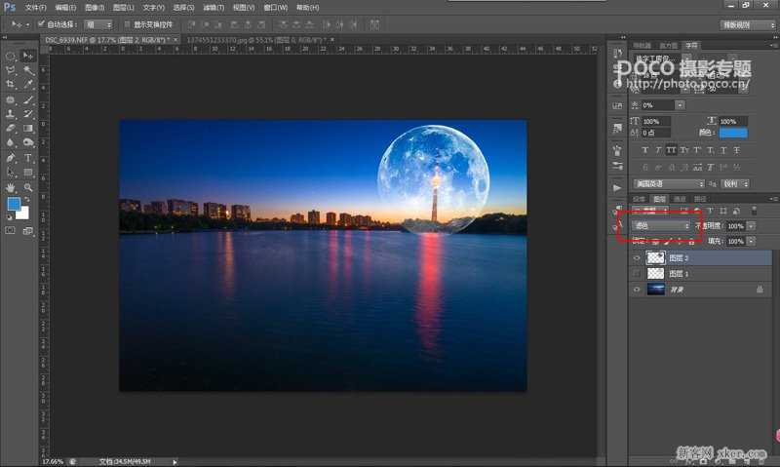Viewport: 780px width, 467px height.
Task: Select the Crop tool
Action: click(x=11, y=85)
